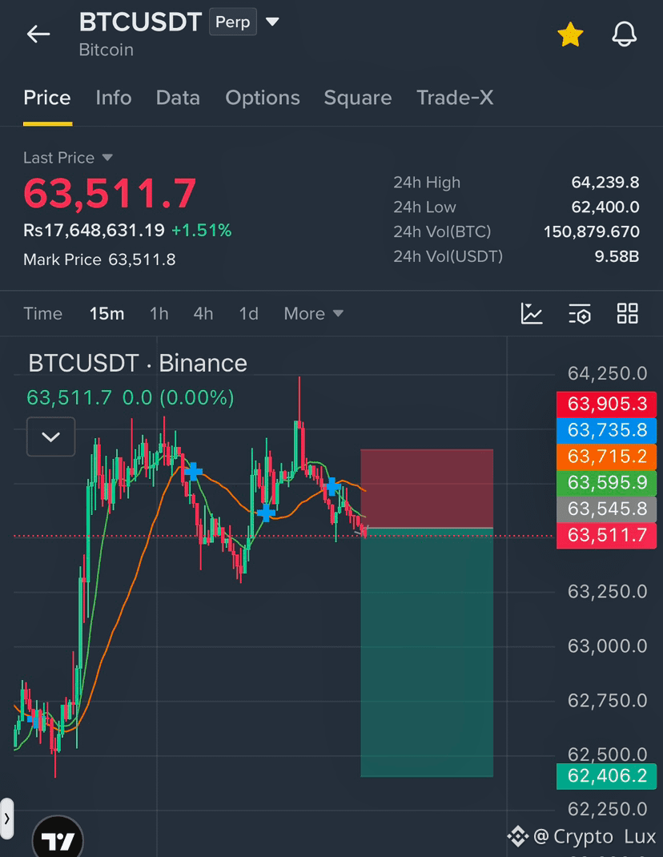Viewport: 663px width, 857px height.
Task: Open chart settings icon
Action: coord(580,314)
